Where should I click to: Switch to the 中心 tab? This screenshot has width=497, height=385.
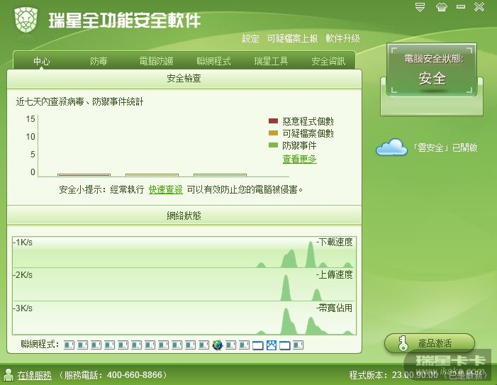pyautogui.click(x=42, y=61)
